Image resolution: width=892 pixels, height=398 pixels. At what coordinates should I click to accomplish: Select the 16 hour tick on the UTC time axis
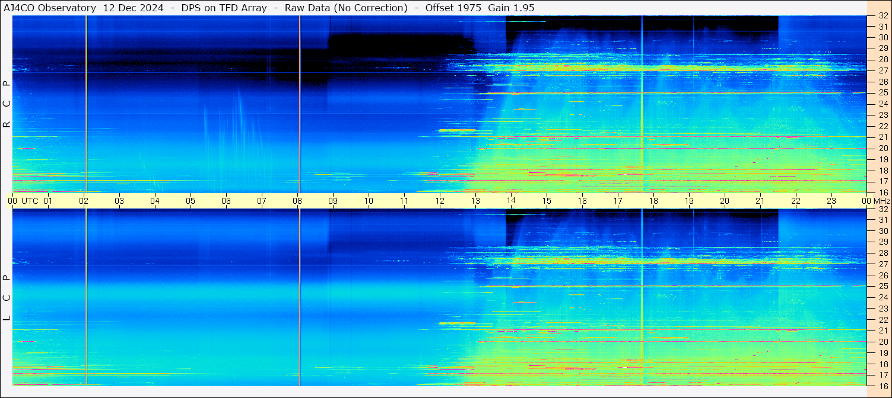pos(582,201)
